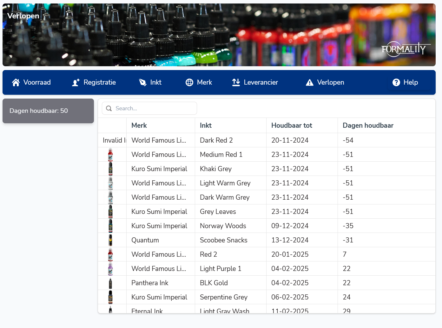Click the Norway Woods bottle thumbnail

(110, 226)
